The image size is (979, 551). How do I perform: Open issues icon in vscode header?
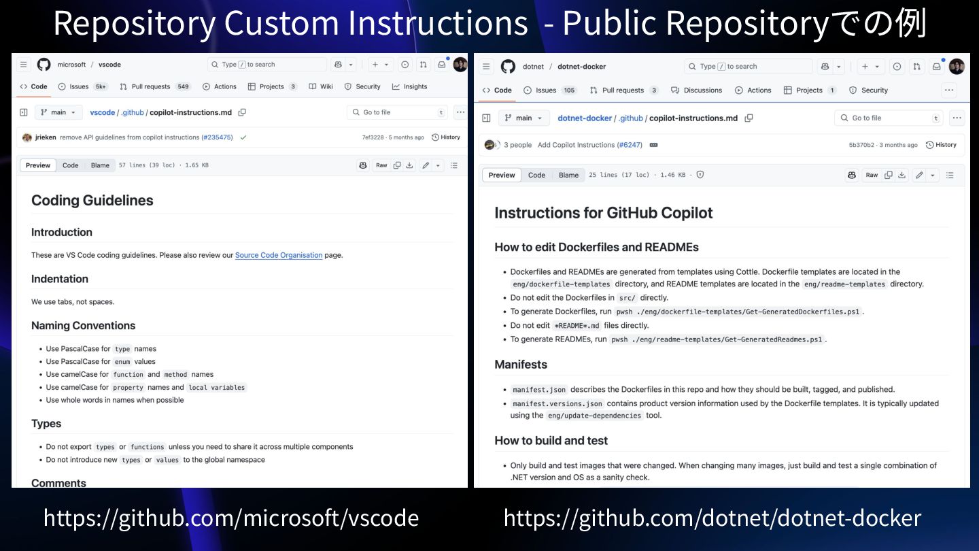point(405,65)
